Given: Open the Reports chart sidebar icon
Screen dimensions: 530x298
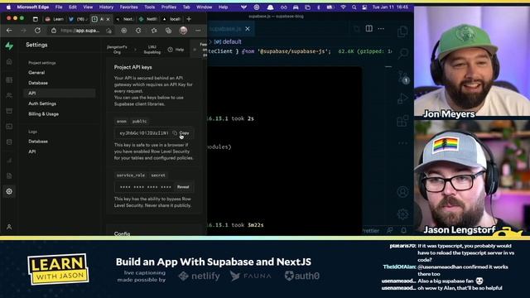Looking at the screenshot, I should (x=9, y=161).
